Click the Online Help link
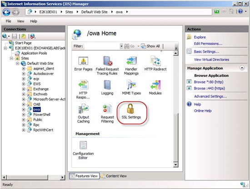This screenshot has height=189, width=250. [203, 111]
